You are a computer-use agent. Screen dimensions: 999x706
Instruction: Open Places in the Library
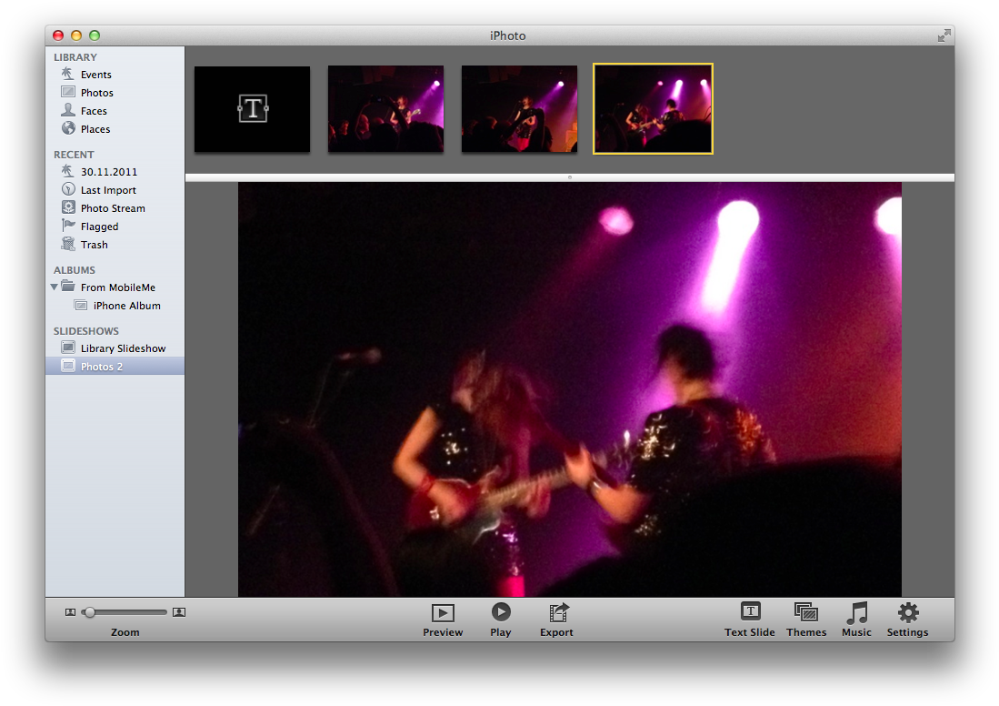pyautogui.click(x=95, y=129)
